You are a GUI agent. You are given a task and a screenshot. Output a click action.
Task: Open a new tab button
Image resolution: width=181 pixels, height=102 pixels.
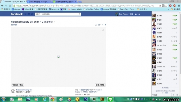[x=80, y=2]
